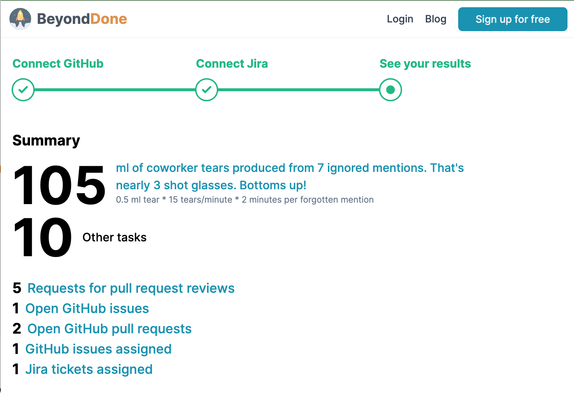Open the Open GitHub issues link
This screenshot has height=393, width=574.
(x=87, y=308)
